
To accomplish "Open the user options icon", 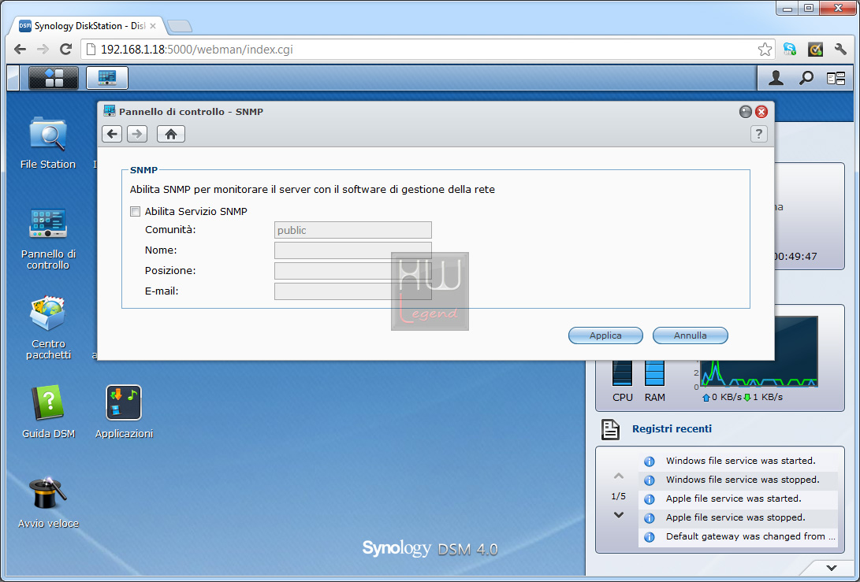I will [776, 78].
